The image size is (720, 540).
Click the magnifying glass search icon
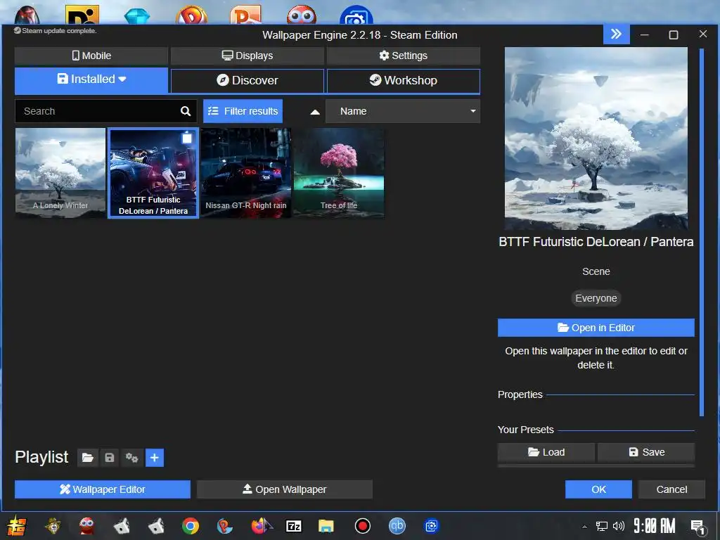[186, 111]
